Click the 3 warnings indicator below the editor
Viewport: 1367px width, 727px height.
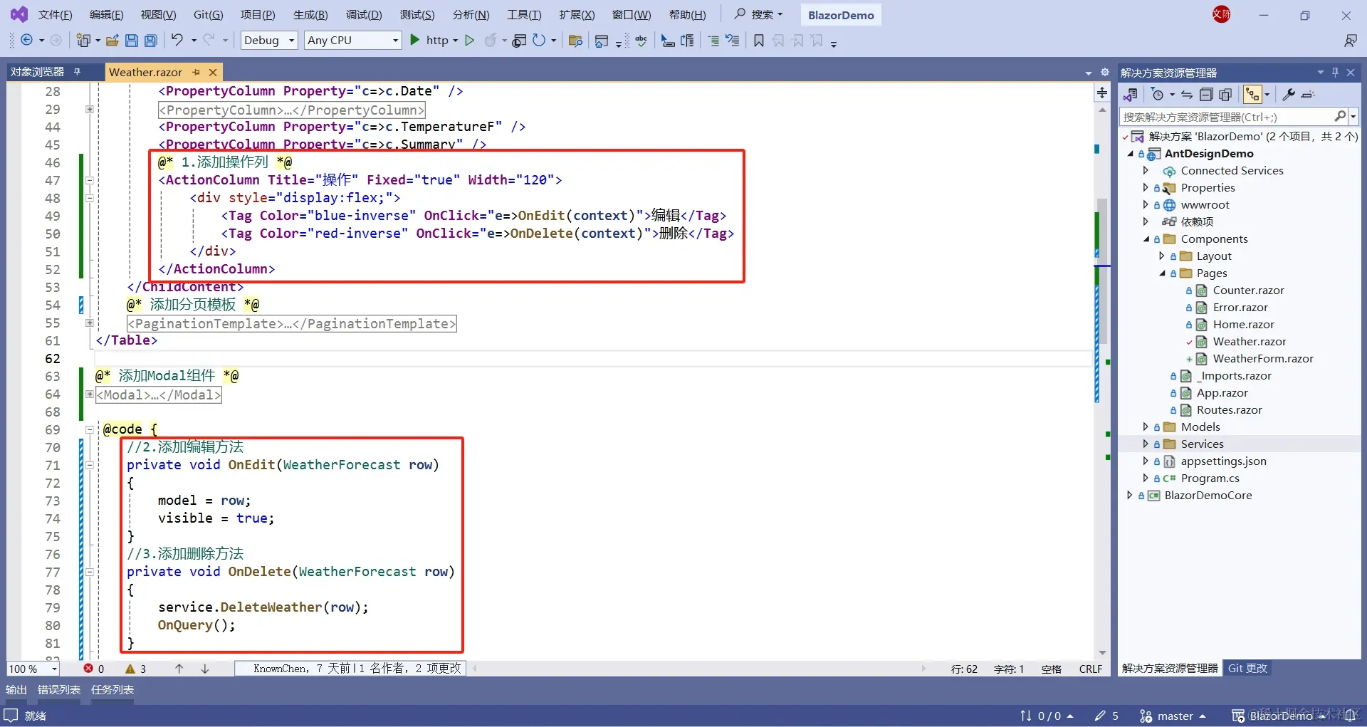click(135, 669)
